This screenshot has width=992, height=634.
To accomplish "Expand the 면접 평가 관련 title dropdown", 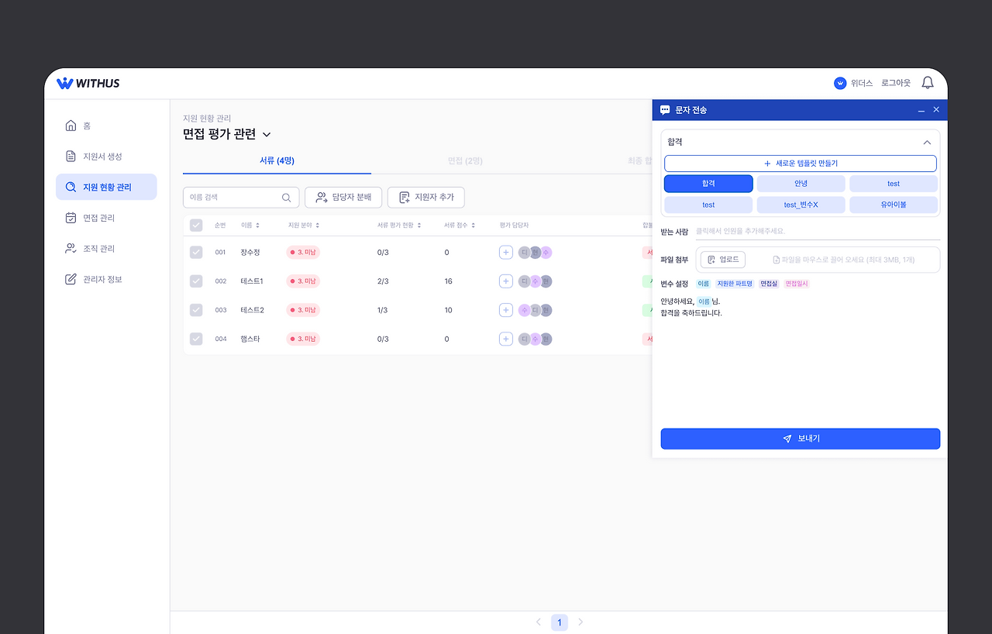I will [267, 134].
